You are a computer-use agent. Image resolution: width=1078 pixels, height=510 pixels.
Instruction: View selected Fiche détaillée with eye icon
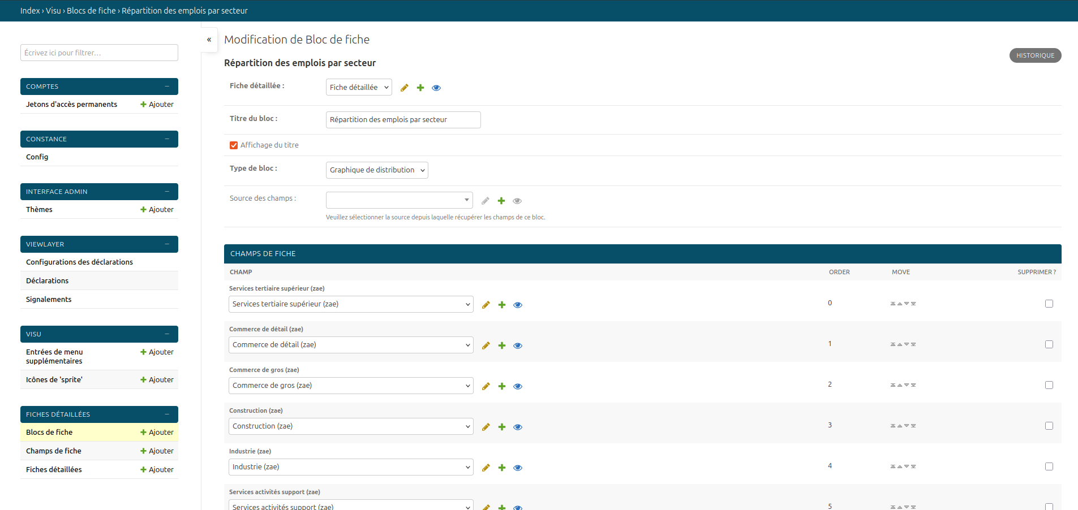[x=436, y=88]
